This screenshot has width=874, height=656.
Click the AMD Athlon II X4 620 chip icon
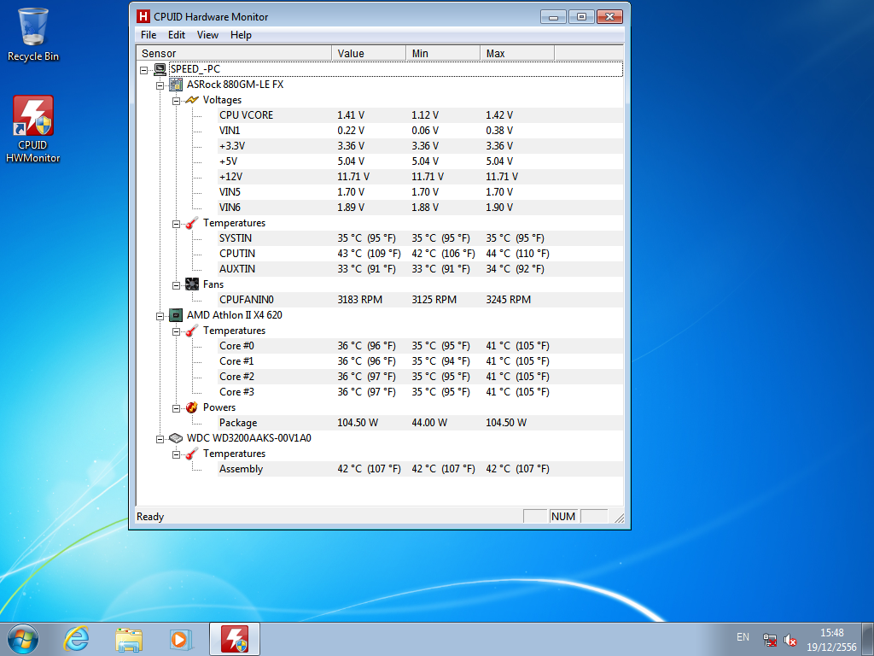[x=176, y=315]
